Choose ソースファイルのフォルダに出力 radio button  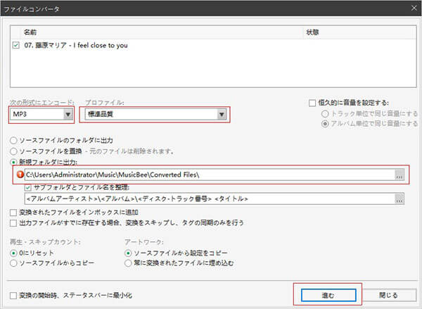click(x=13, y=140)
